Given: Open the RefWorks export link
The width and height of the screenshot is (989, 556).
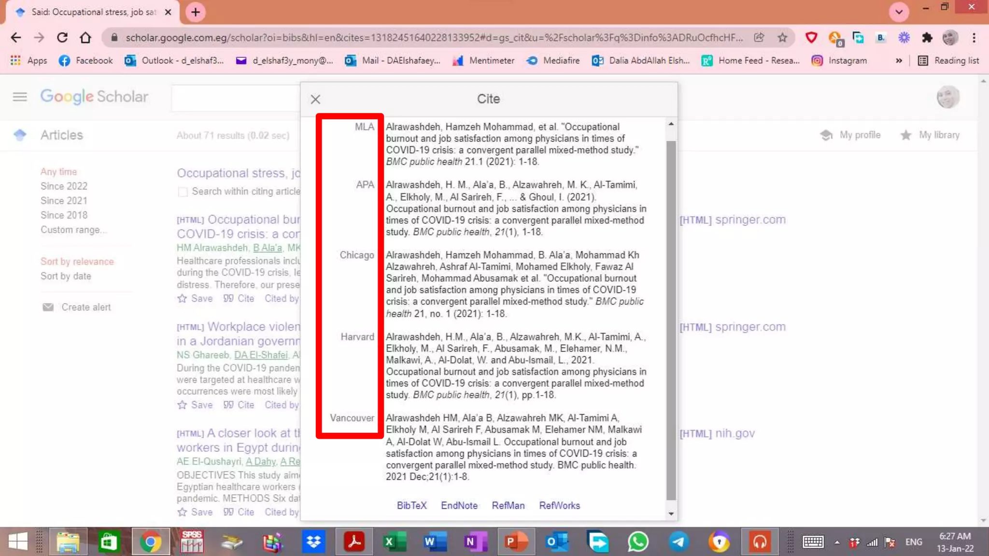Looking at the screenshot, I should coord(559,505).
